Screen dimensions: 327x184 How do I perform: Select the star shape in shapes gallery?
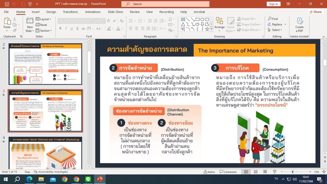pos(207,29)
